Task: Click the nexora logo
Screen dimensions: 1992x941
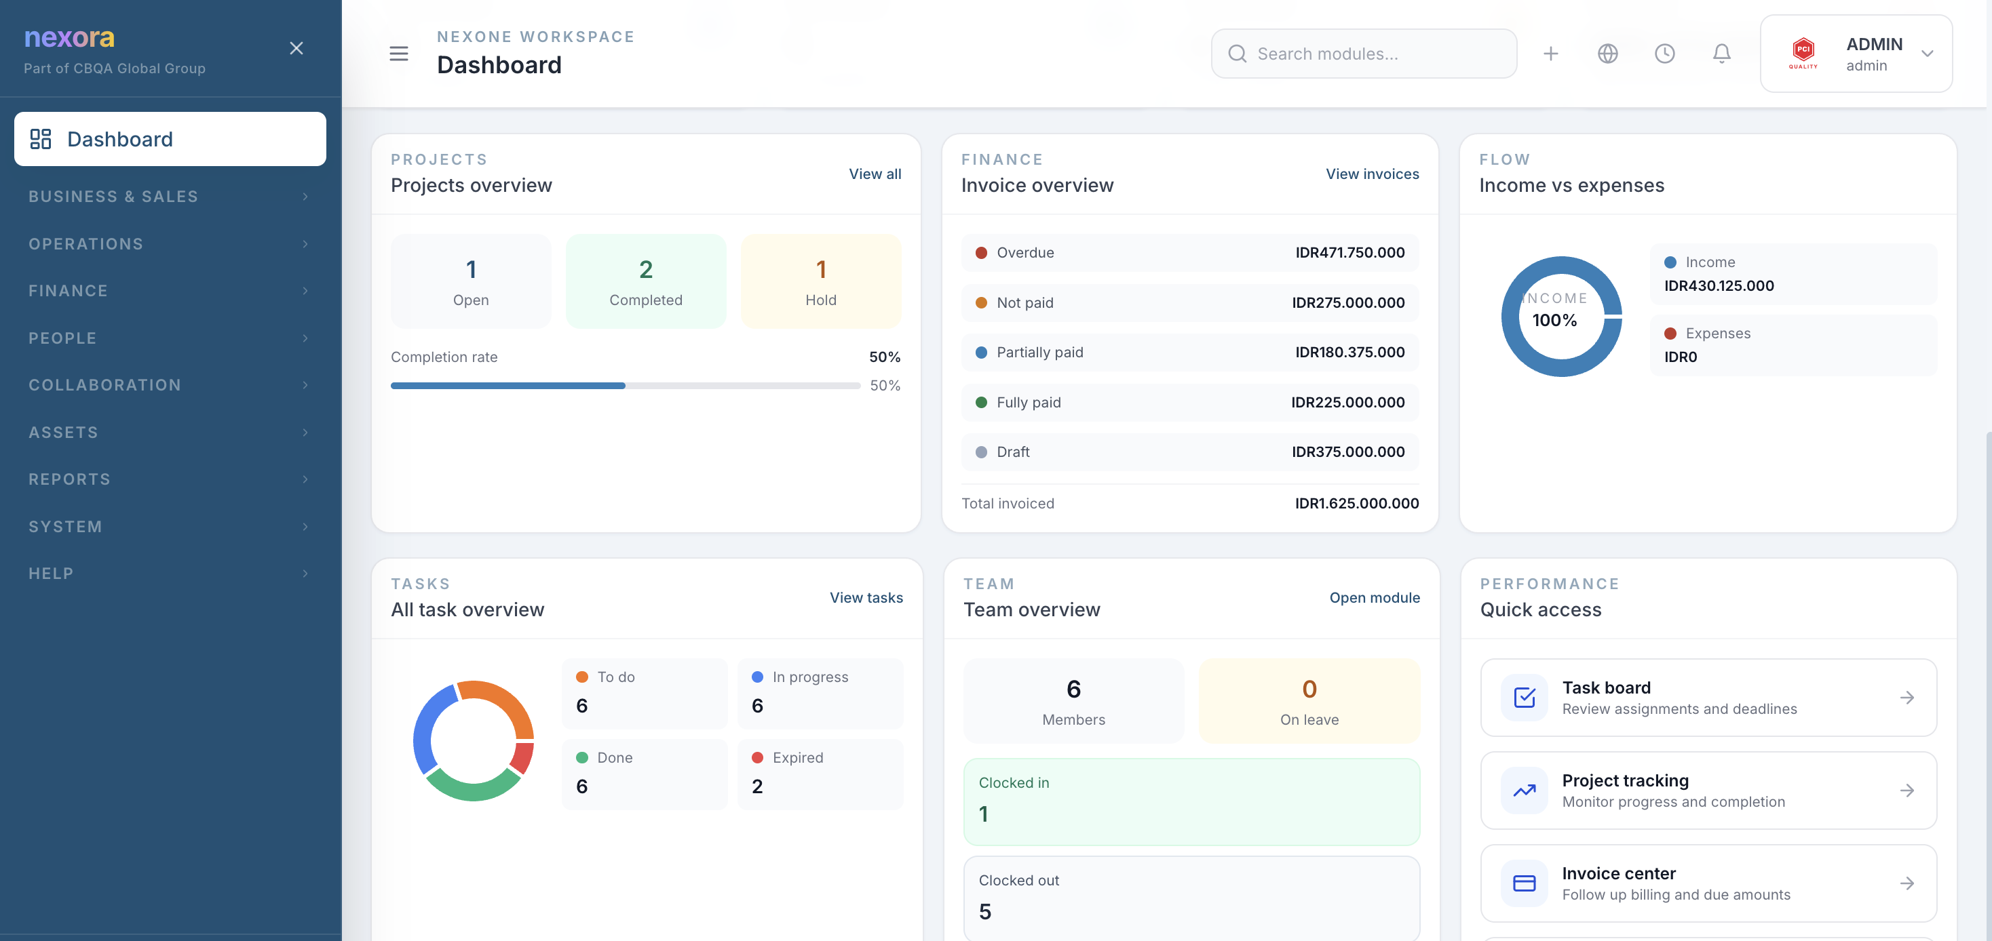Action: [70, 37]
